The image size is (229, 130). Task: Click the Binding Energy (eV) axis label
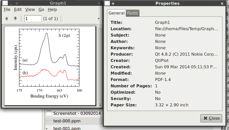coord(49,96)
